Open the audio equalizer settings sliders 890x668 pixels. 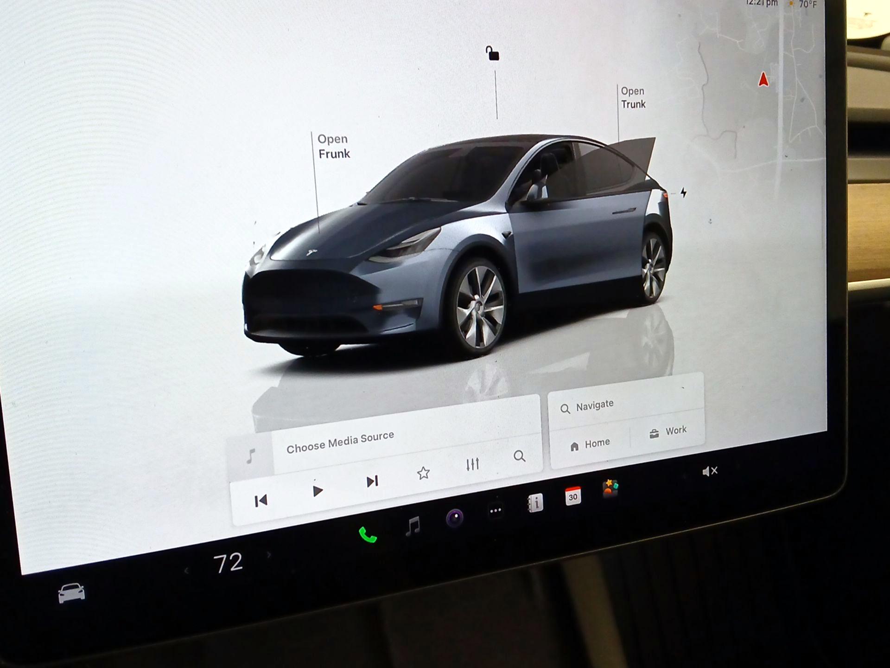click(x=472, y=464)
